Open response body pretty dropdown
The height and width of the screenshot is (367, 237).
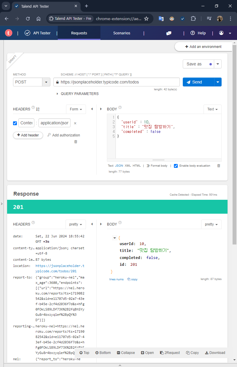click(211, 224)
